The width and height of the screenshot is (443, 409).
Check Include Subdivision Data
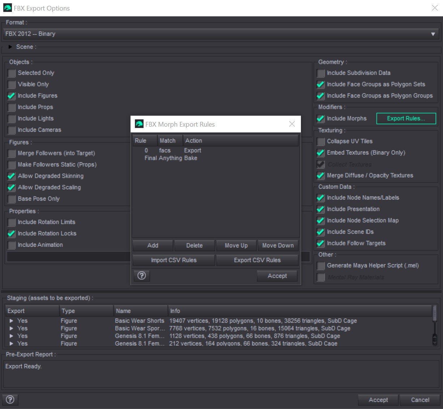coord(321,73)
